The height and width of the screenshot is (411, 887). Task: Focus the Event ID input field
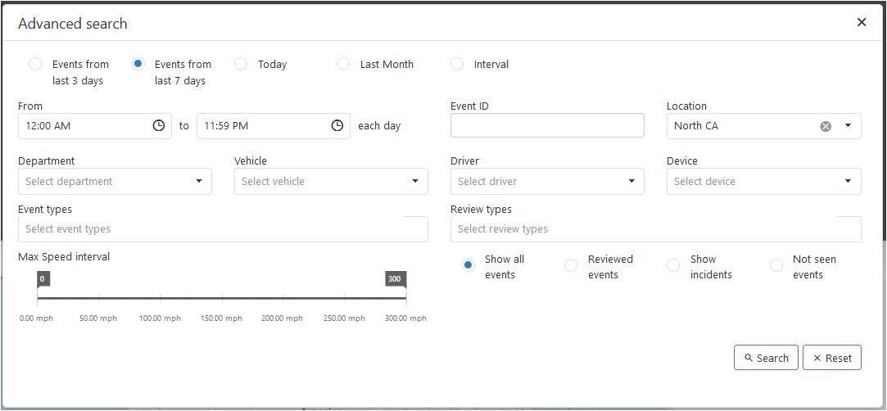click(547, 125)
